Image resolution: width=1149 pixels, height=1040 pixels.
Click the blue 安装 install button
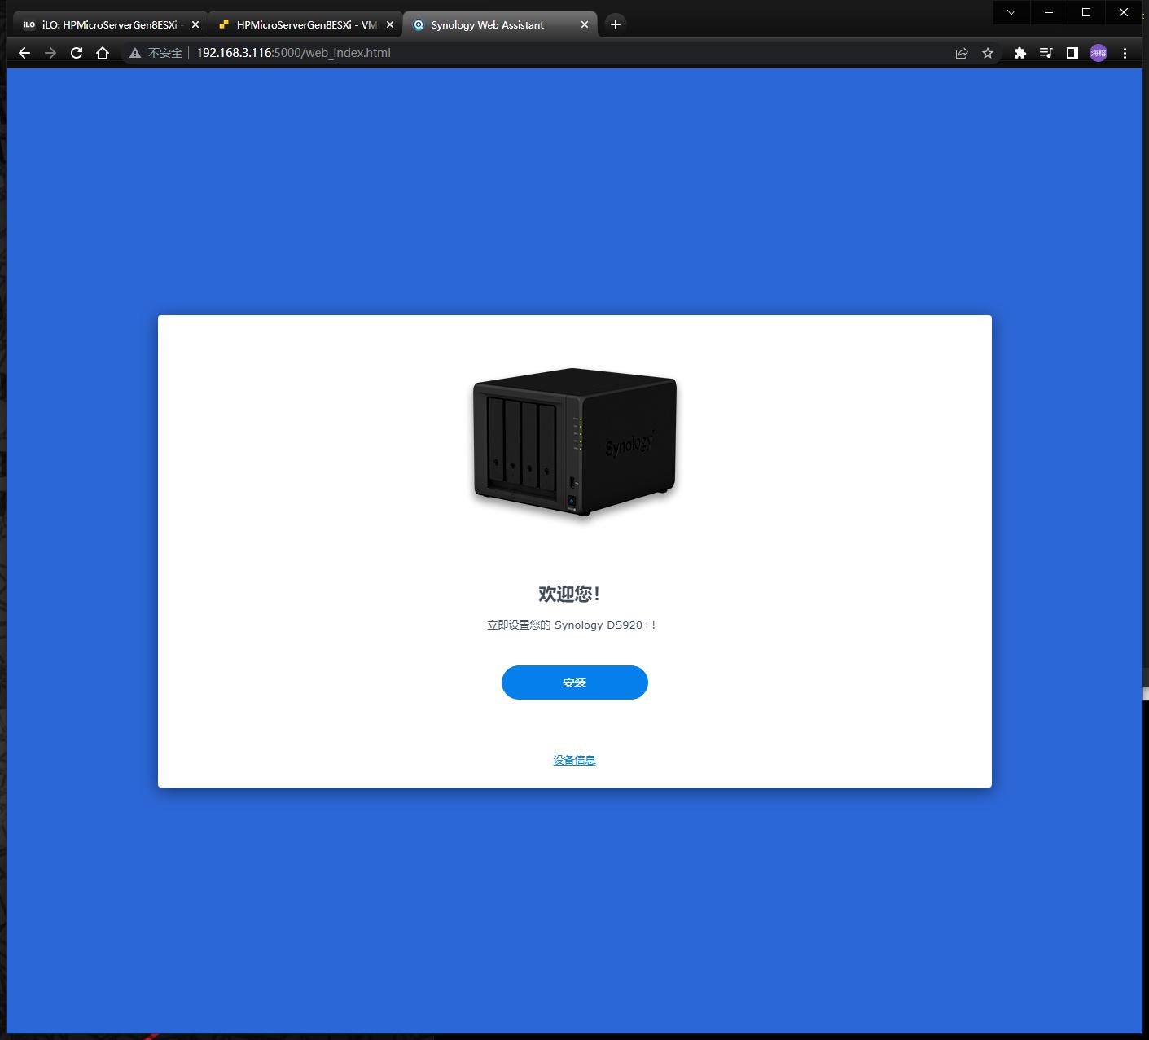pyautogui.click(x=574, y=682)
